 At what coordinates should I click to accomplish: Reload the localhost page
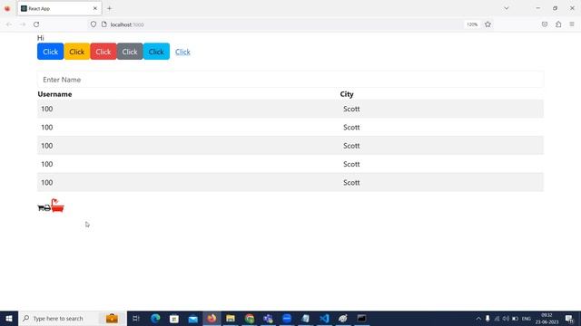point(36,24)
